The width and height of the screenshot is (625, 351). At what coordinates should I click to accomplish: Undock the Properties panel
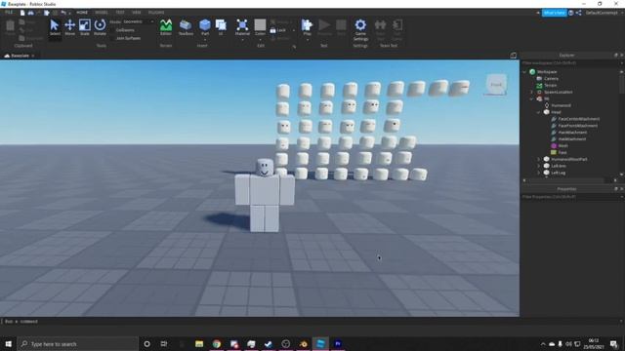(x=616, y=189)
